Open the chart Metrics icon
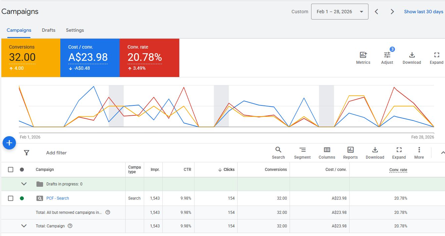This screenshot has height=236, width=445. pyautogui.click(x=363, y=55)
